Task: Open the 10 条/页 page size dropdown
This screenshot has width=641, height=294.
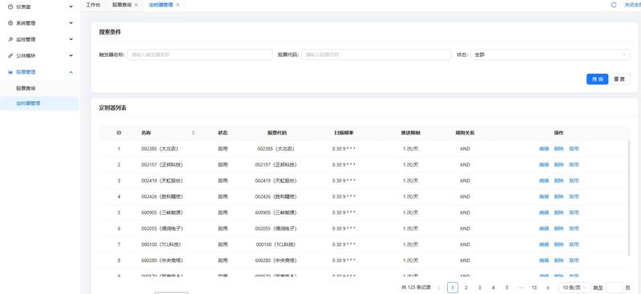Action: pos(574,288)
